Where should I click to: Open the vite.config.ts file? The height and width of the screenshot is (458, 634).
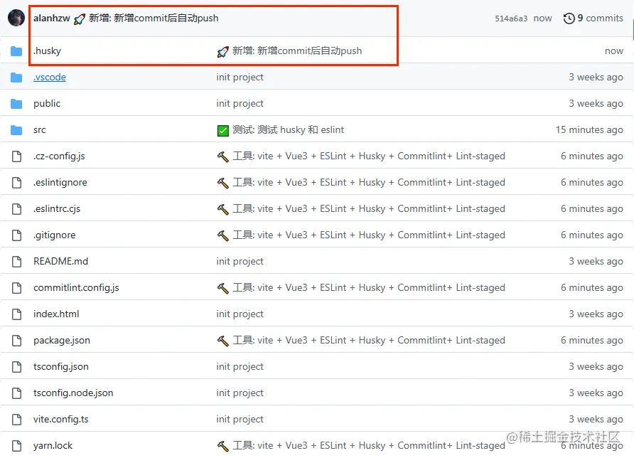tap(61, 419)
